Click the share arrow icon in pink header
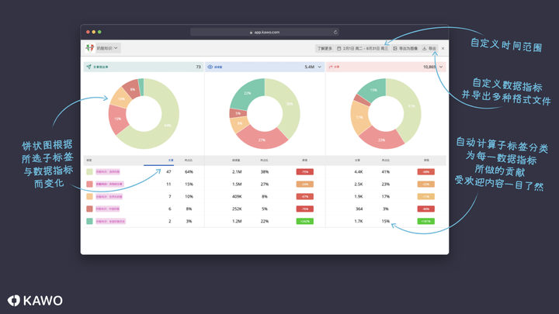The height and width of the screenshot is (314, 559). [331, 67]
